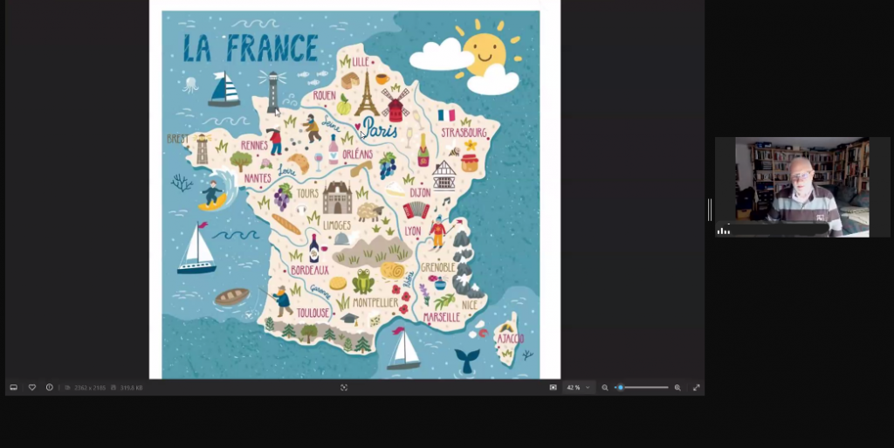This screenshot has width=894, height=448.
Task: Click the zoom-to-fit icon beside 42 %
Action: (553, 387)
